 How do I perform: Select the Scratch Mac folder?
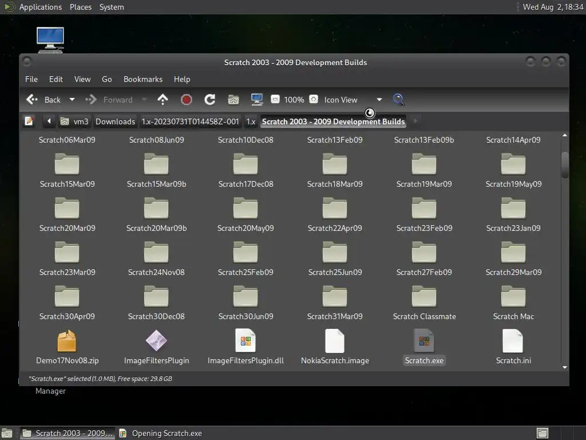[x=513, y=302]
